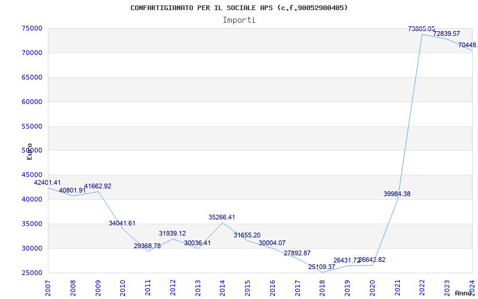The image size is (478, 299).
Task: Click y-axis tick 70000
Action: tap(32, 53)
